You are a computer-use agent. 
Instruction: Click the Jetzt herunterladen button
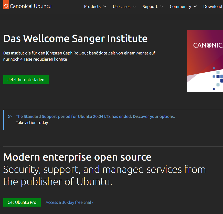[26, 79]
